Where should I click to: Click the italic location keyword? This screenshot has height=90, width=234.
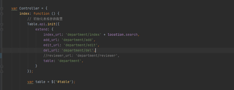(116, 35)
